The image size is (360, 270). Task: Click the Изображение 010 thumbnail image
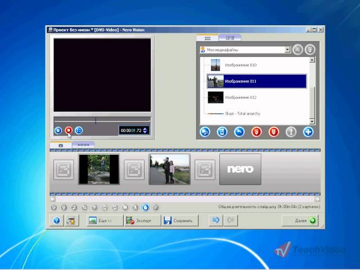click(x=215, y=65)
